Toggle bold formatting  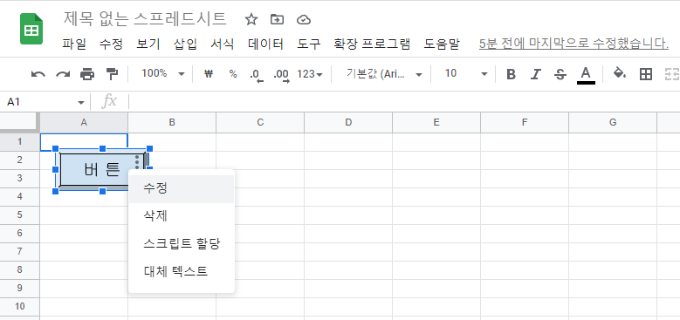point(511,74)
